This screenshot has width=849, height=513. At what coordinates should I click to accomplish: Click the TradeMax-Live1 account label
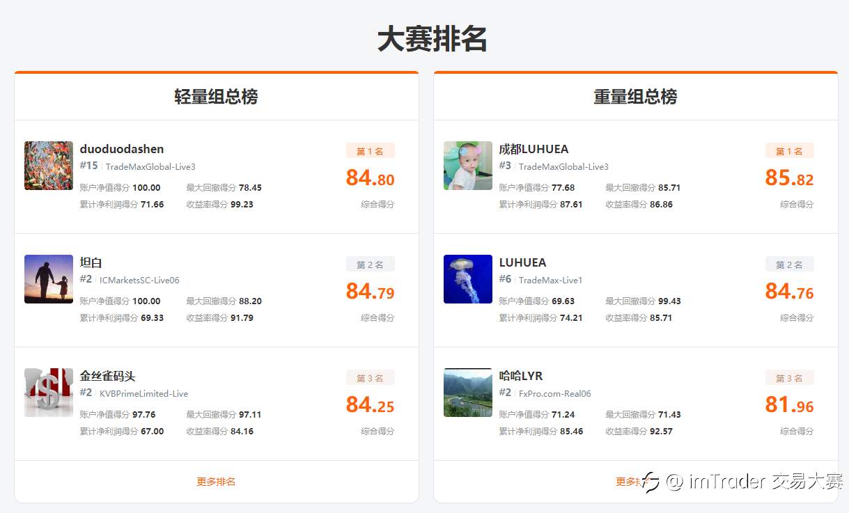coord(550,280)
